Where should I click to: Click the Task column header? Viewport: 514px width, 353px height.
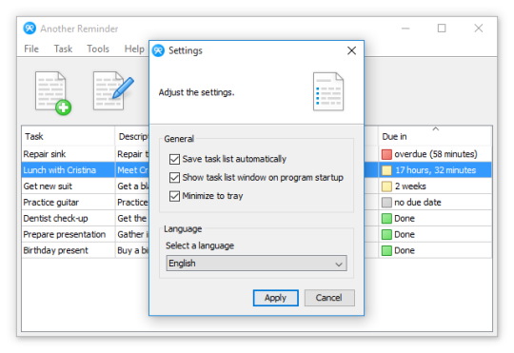pyautogui.click(x=69, y=136)
